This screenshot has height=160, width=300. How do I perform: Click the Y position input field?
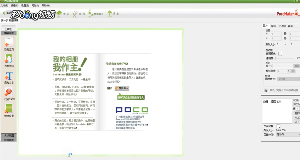pyautogui.click(x=276, y=38)
